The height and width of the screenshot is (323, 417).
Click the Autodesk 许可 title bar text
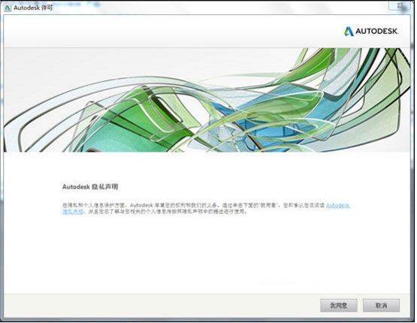click(x=33, y=8)
